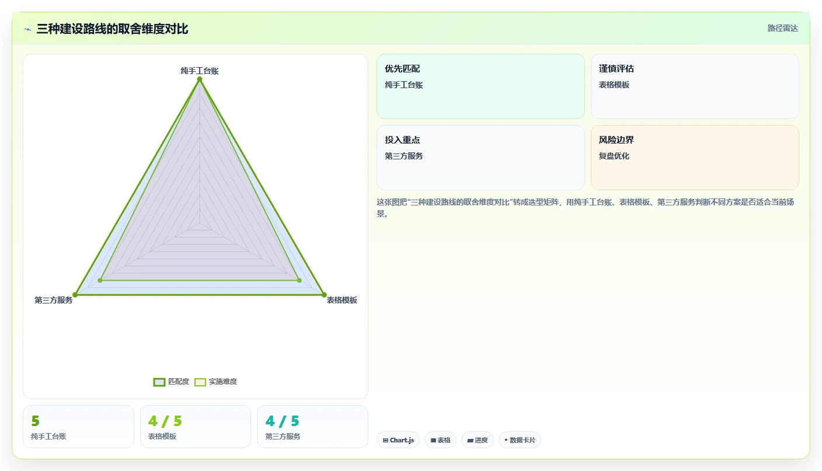The image size is (822, 471).
Task: Open the 投入重点 card
Action: point(480,158)
